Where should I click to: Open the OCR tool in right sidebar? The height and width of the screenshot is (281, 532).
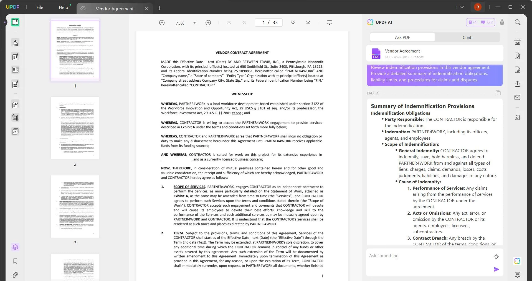(x=517, y=42)
